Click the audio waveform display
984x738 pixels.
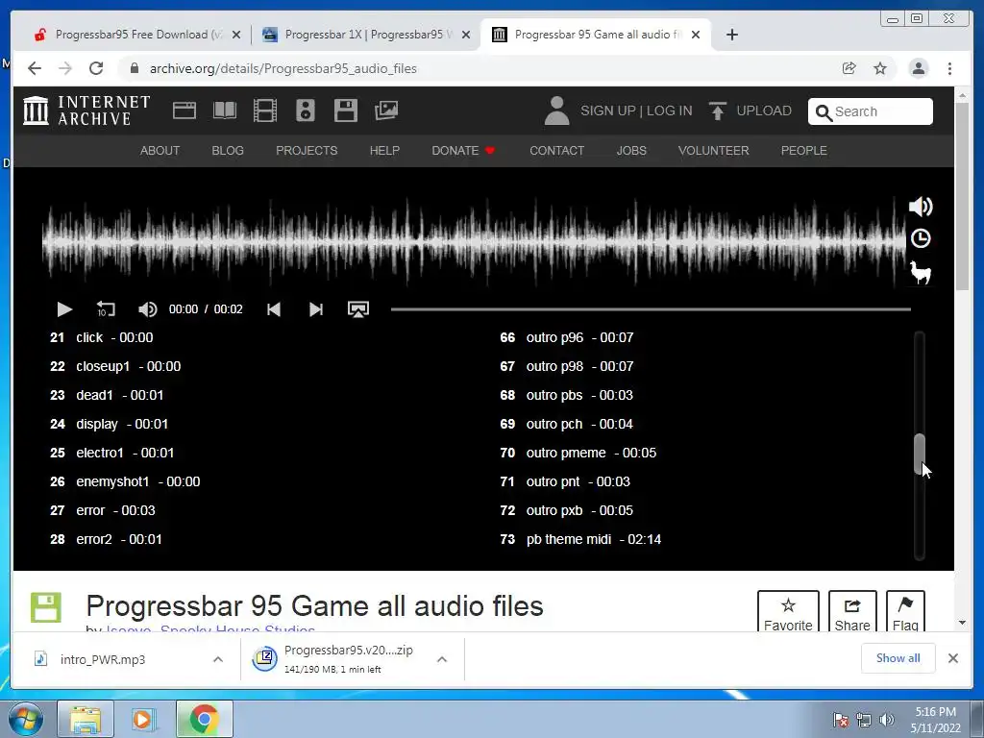click(x=474, y=241)
